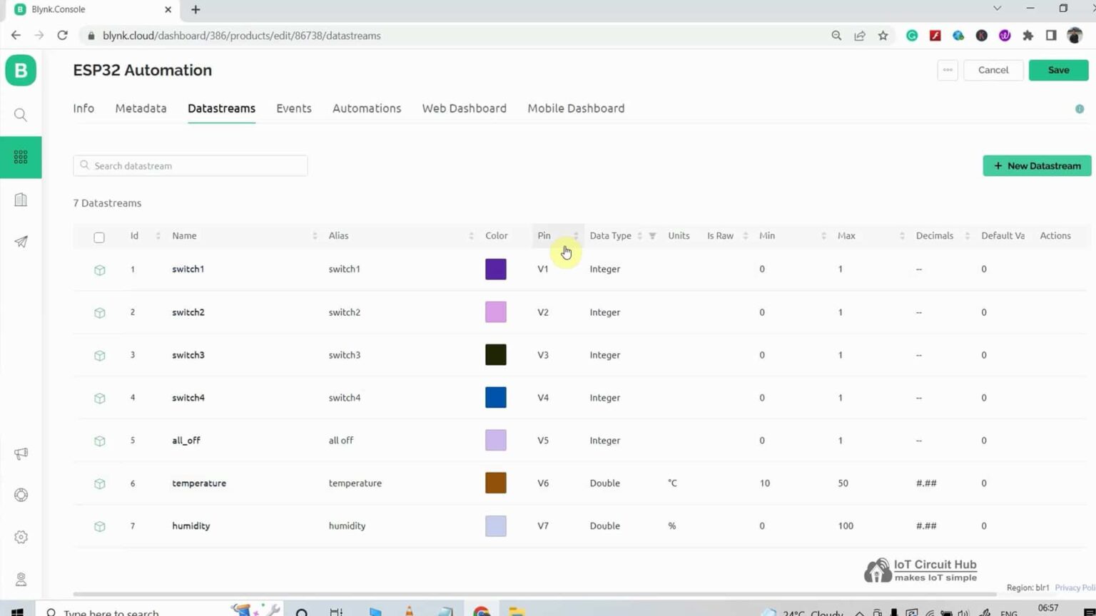Click the cube icon for the switch1 row
The image size is (1096, 616).
point(100,270)
